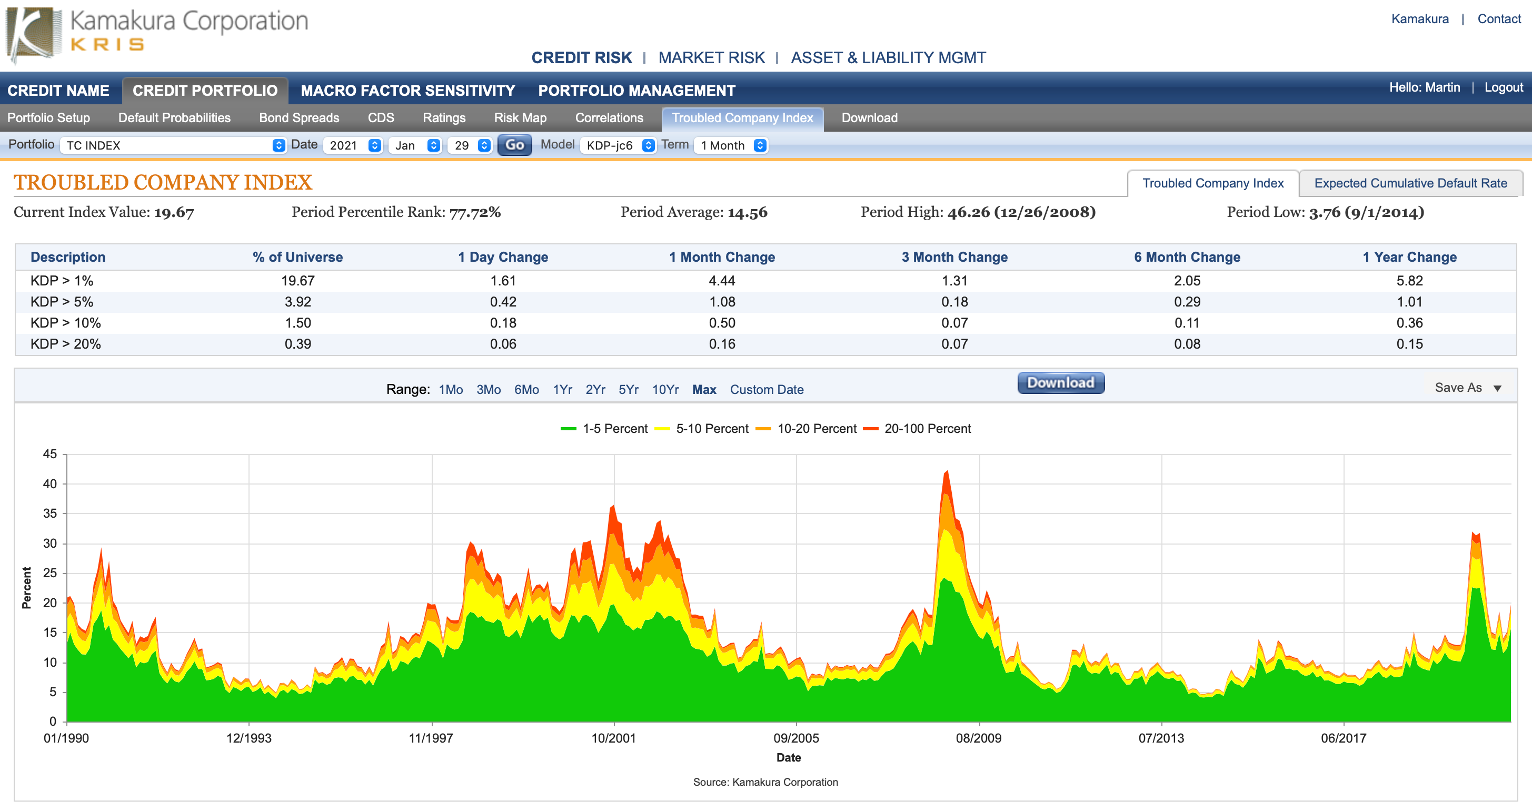Open the Risk Map submenu

click(520, 118)
